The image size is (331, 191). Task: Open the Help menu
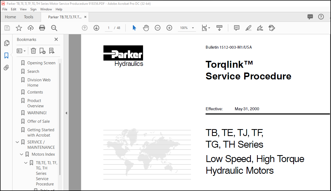point(59,9)
